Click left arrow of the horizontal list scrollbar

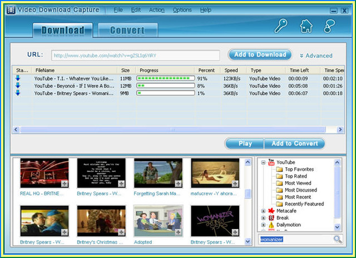pyautogui.click(x=16, y=130)
